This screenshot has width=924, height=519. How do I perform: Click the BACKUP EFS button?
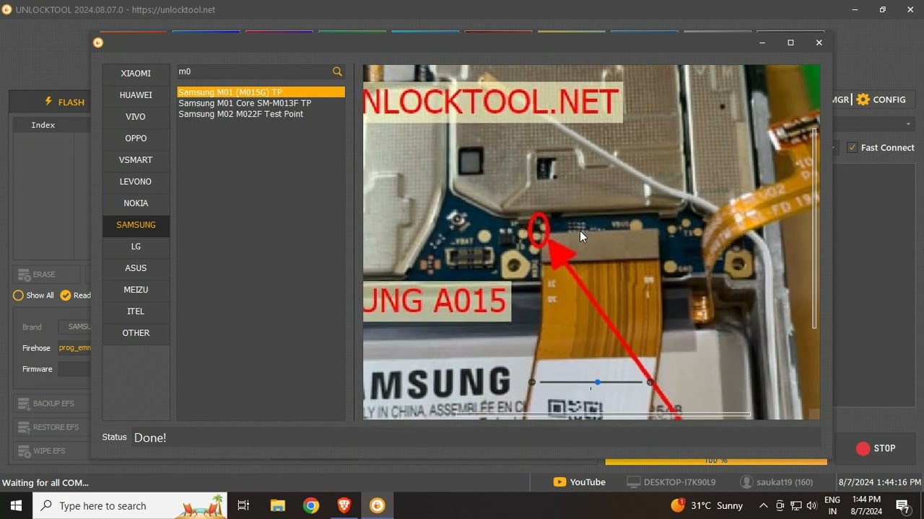(51, 404)
